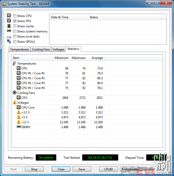The height and width of the screenshot is (176, 174).
Task: Click the chip icon of Core #3 row
Action: pos(19,83)
